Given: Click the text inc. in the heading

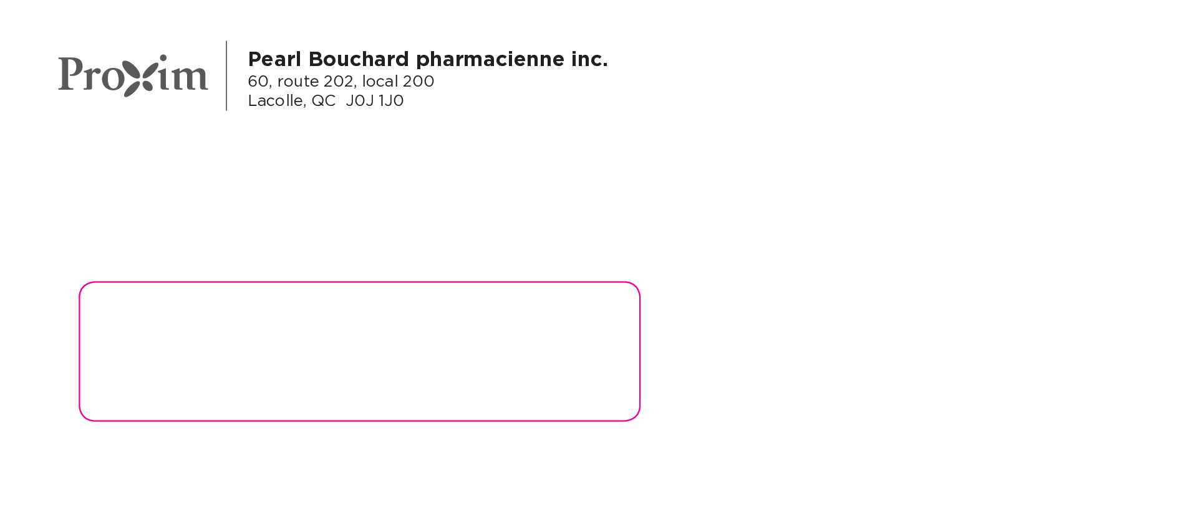Looking at the screenshot, I should click(x=589, y=59).
